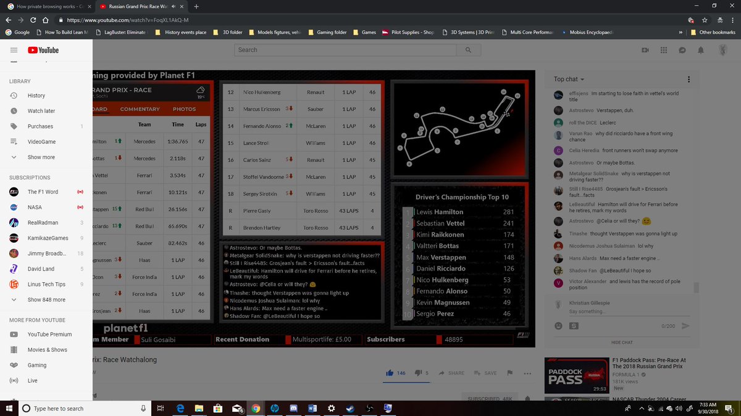
Task: Click HIDE CHAT below the chat
Action: pyautogui.click(x=622, y=343)
